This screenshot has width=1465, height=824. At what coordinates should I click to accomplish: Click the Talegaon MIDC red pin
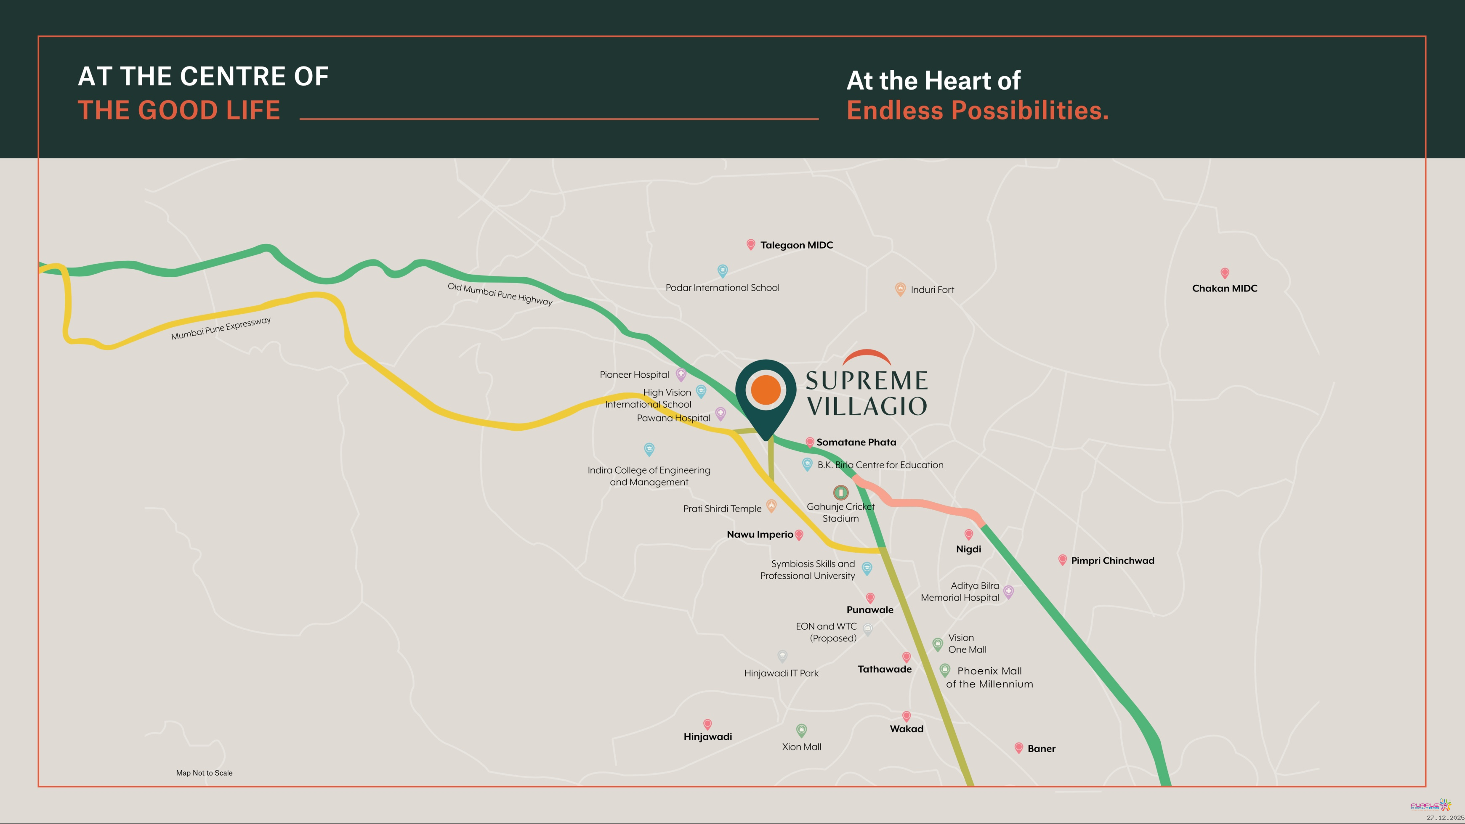coord(751,244)
